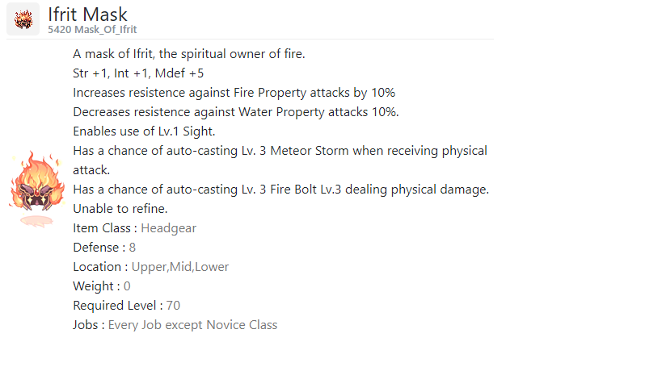
Task: Click the Defense value 8
Action: pyautogui.click(x=132, y=248)
